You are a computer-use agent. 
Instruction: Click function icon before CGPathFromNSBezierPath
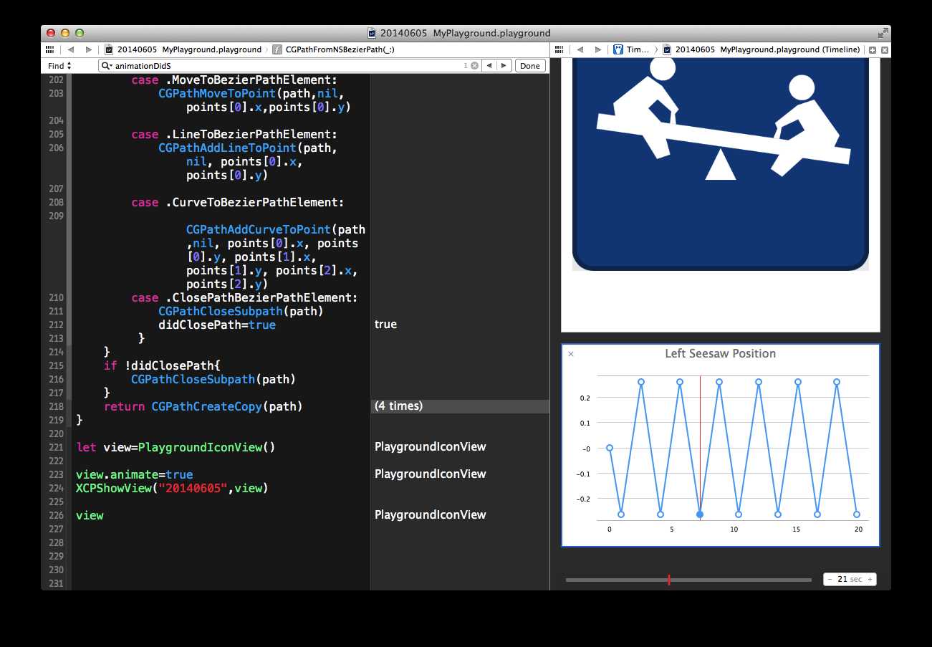(x=277, y=50)
